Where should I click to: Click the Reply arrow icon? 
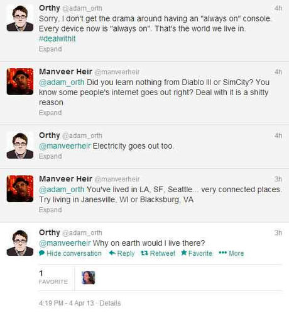[112, 253]
